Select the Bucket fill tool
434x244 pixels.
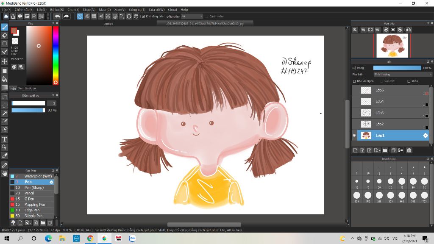4,79
